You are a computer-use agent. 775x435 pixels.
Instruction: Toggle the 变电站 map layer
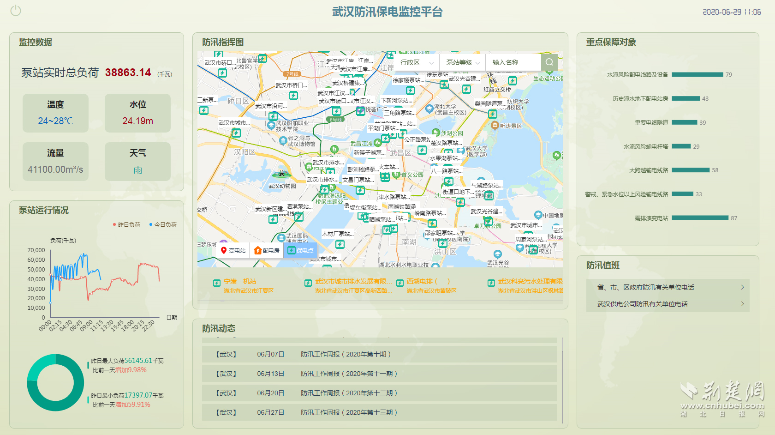(233, 250)
